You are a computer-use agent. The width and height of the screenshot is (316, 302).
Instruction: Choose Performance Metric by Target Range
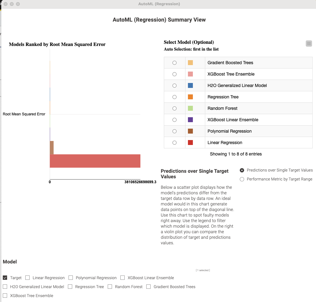click(x=242, y=179)
